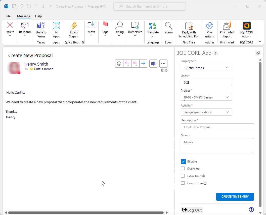The image size is (266, 215).
Task: Expand the Activity dropdown Design:Specifications
Action: [206, 112]
